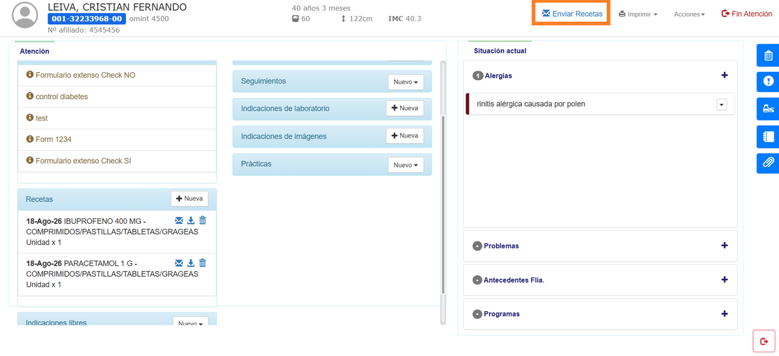Email the Ibuprofeno 400 MG prescription
This screenshot has height=356, width=779.
coord(179,220)
